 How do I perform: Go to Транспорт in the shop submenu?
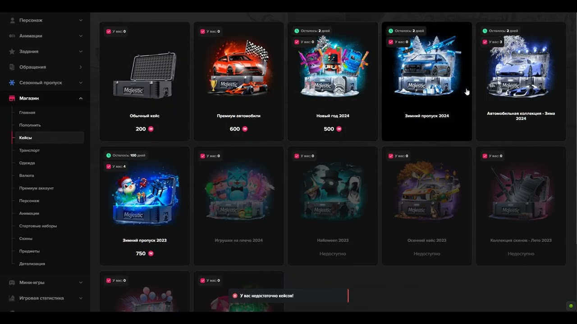tap(29, 150)
